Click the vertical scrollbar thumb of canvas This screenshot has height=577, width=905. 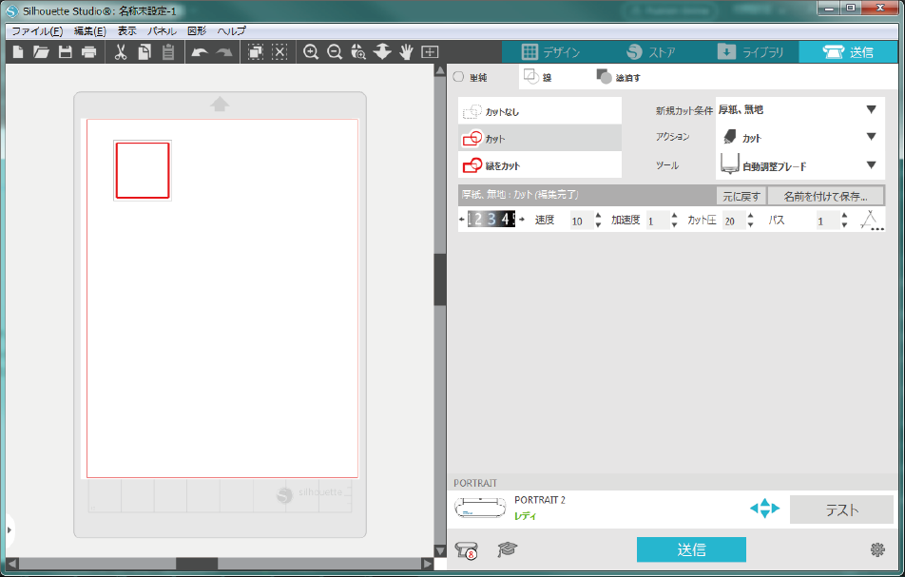(440, 279)
